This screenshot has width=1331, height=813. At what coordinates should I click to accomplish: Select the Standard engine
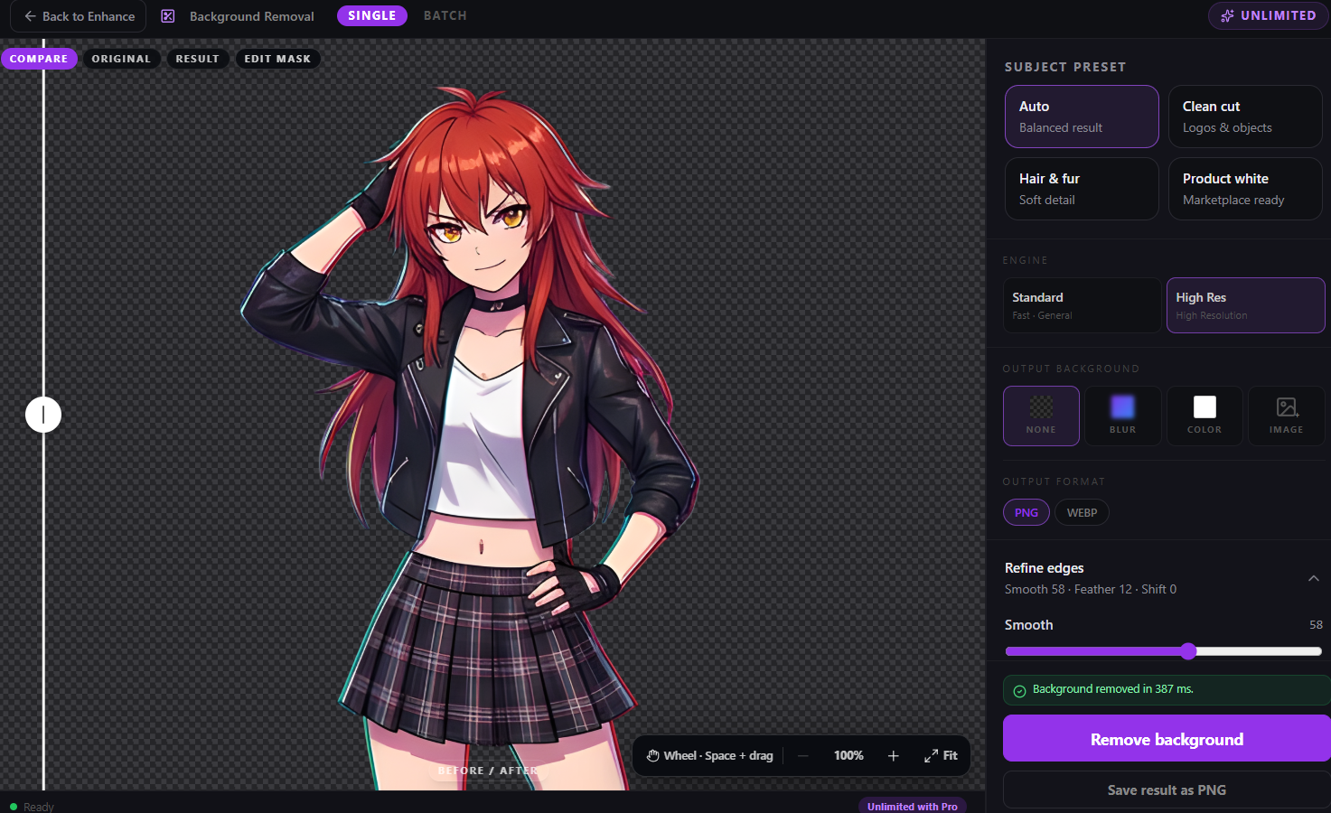tap(1082, 305)
